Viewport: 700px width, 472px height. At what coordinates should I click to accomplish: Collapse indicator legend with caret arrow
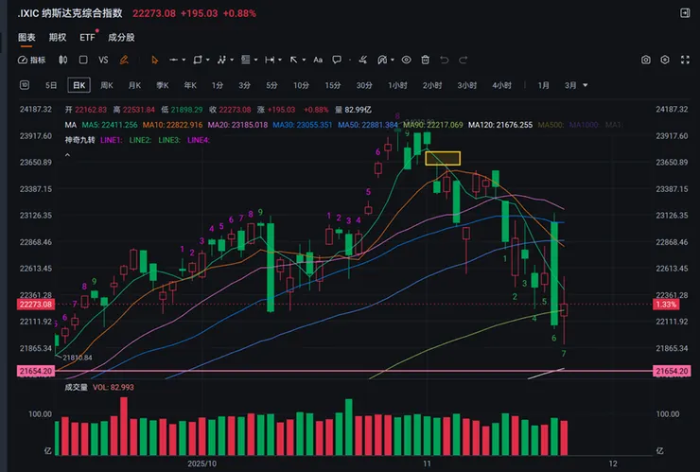[x=67, y=155]
